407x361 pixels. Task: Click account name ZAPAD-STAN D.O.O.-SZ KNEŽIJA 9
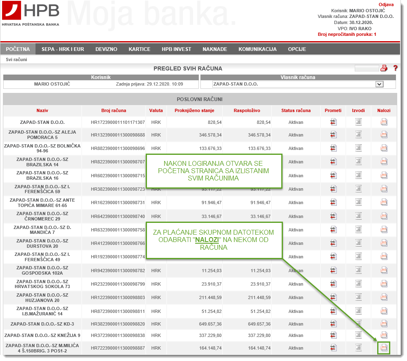coord(42,335)
